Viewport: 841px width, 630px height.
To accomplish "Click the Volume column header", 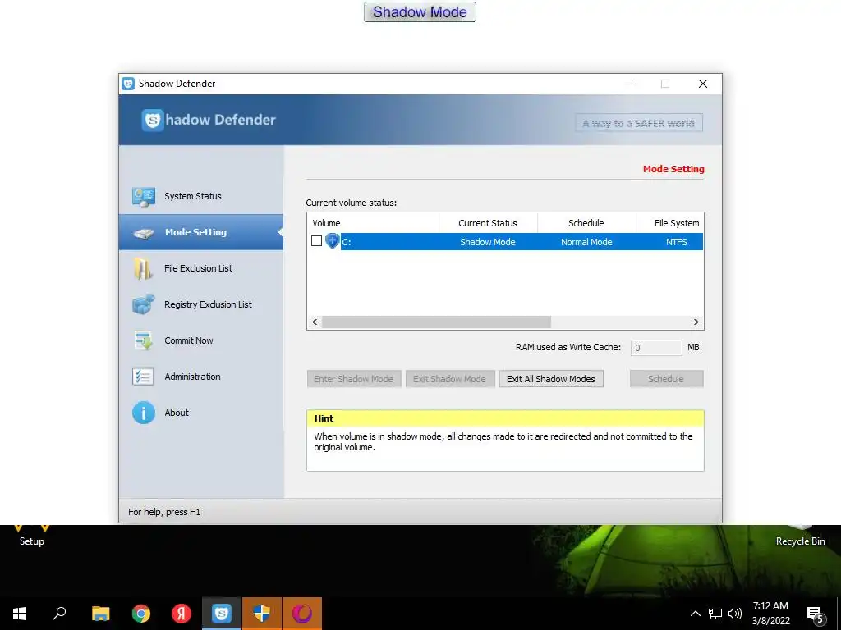I will click(x=374, y=223).
